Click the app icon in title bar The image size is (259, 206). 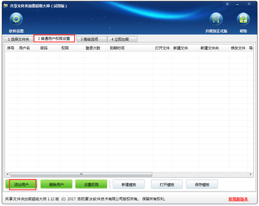point(5,6)
